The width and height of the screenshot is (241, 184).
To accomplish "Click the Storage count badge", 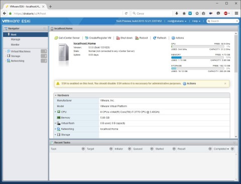I will [x=44, y=56].
